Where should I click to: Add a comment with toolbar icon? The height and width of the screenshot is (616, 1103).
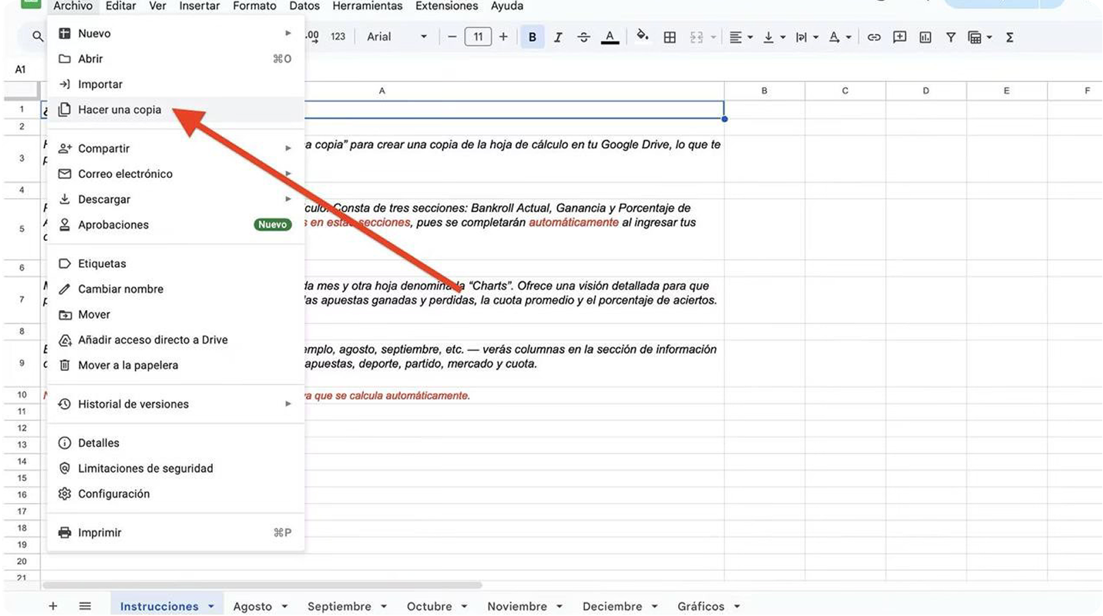click(900, 37)
